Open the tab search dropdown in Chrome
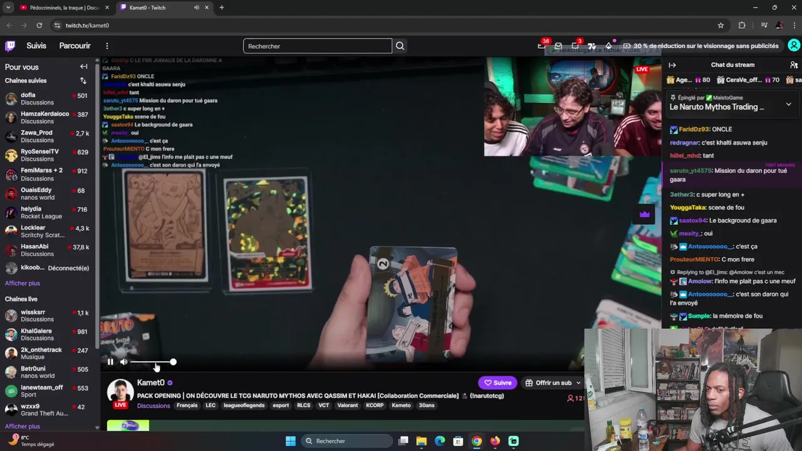The height and width of the screenshot is (451, 802). 8,8
